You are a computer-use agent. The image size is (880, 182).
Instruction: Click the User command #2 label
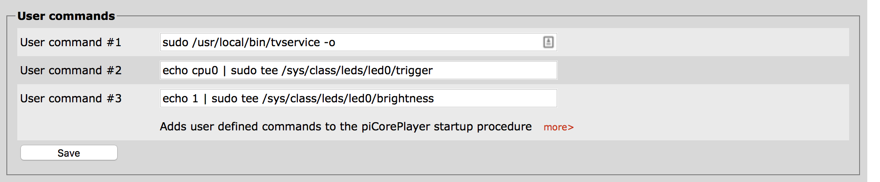[x=71, y=70]
